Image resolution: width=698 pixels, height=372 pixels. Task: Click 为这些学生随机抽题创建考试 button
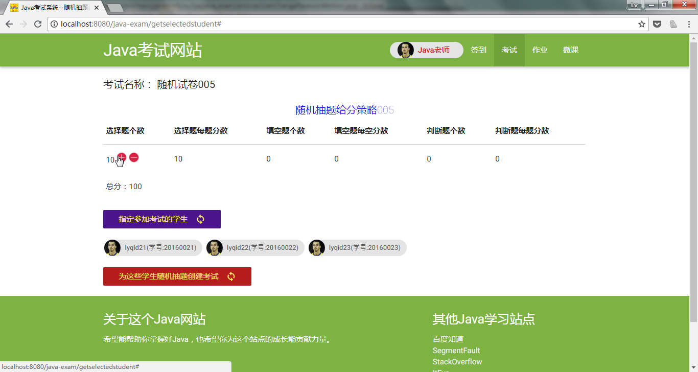[177, 276]
